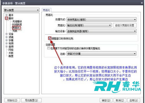Select 配置 in the settings tree
This screenshot has width=145, height=103.
(11, 56)
